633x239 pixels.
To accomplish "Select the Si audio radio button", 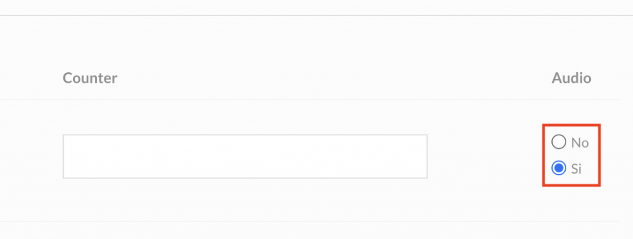I will (559, 168).
